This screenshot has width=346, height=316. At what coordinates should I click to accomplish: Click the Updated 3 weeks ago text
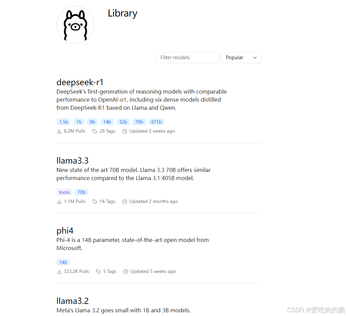pos(153,272)
